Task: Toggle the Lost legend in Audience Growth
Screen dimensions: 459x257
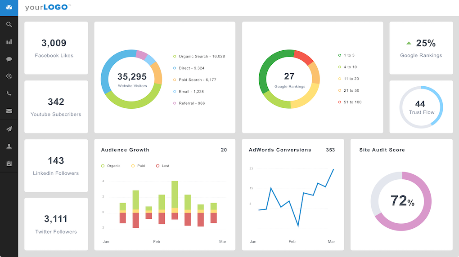Action: 162,166
